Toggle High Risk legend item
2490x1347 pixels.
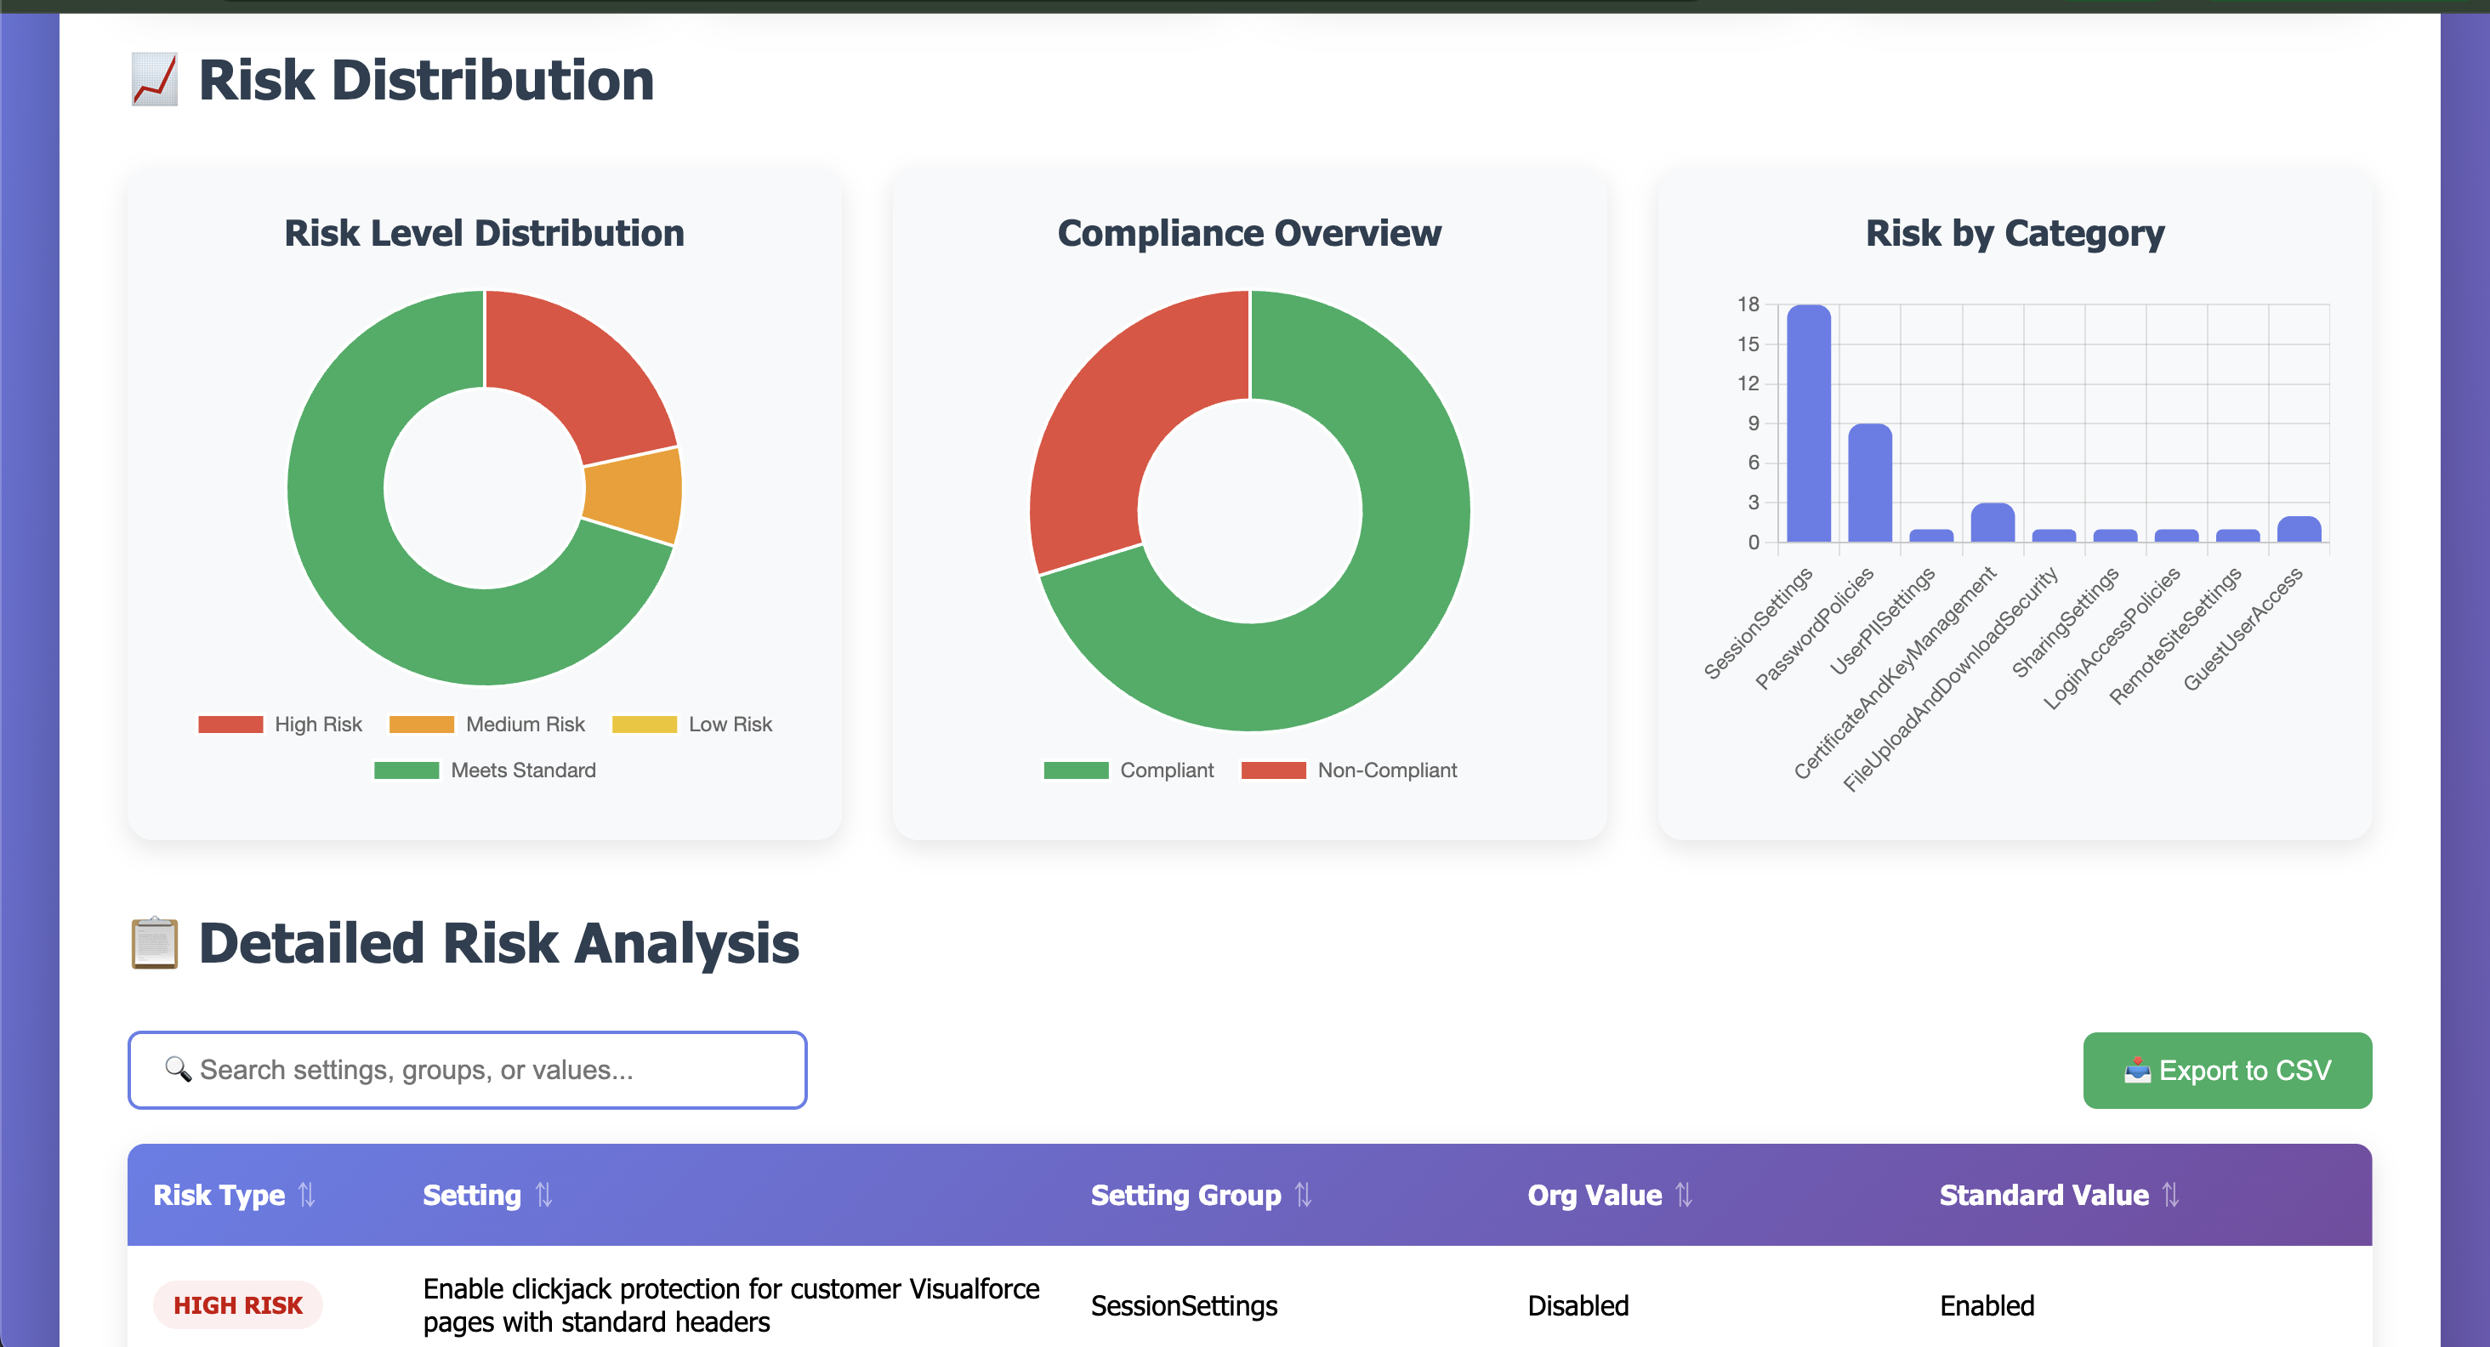pos(317,725)
